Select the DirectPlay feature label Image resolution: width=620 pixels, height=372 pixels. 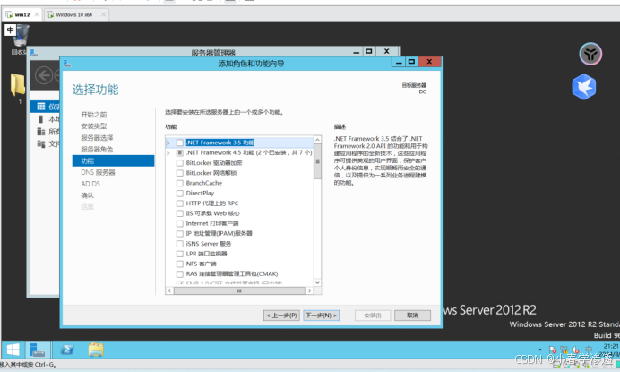[x=200, y=193]
